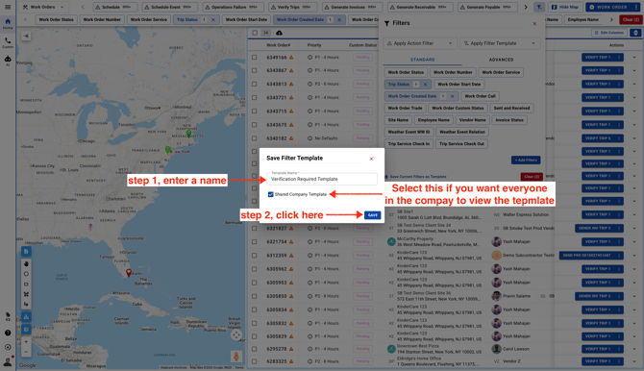Go to Home in the sidebar
Image resolution: width=644 pixels, height=371 pixels.
pos(8,23)
